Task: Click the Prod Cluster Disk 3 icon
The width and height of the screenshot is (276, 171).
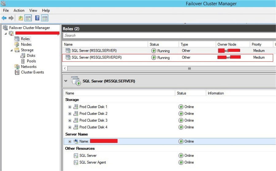Action: (x=76, y=120)
